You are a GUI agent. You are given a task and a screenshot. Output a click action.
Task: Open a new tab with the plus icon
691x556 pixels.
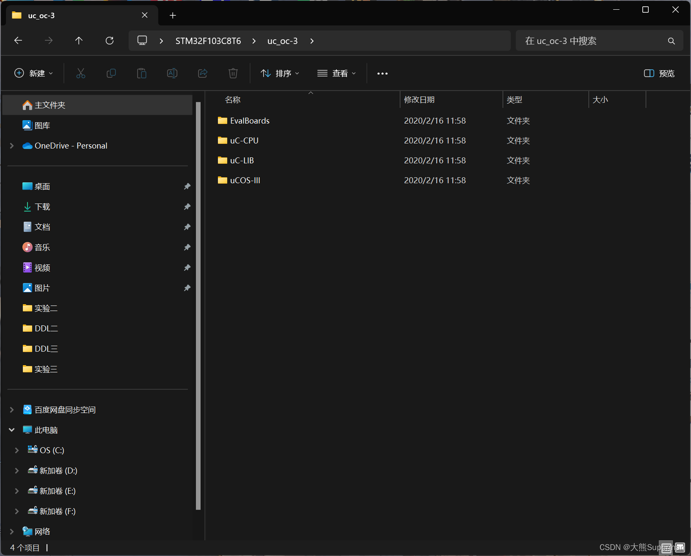point(173,16)
